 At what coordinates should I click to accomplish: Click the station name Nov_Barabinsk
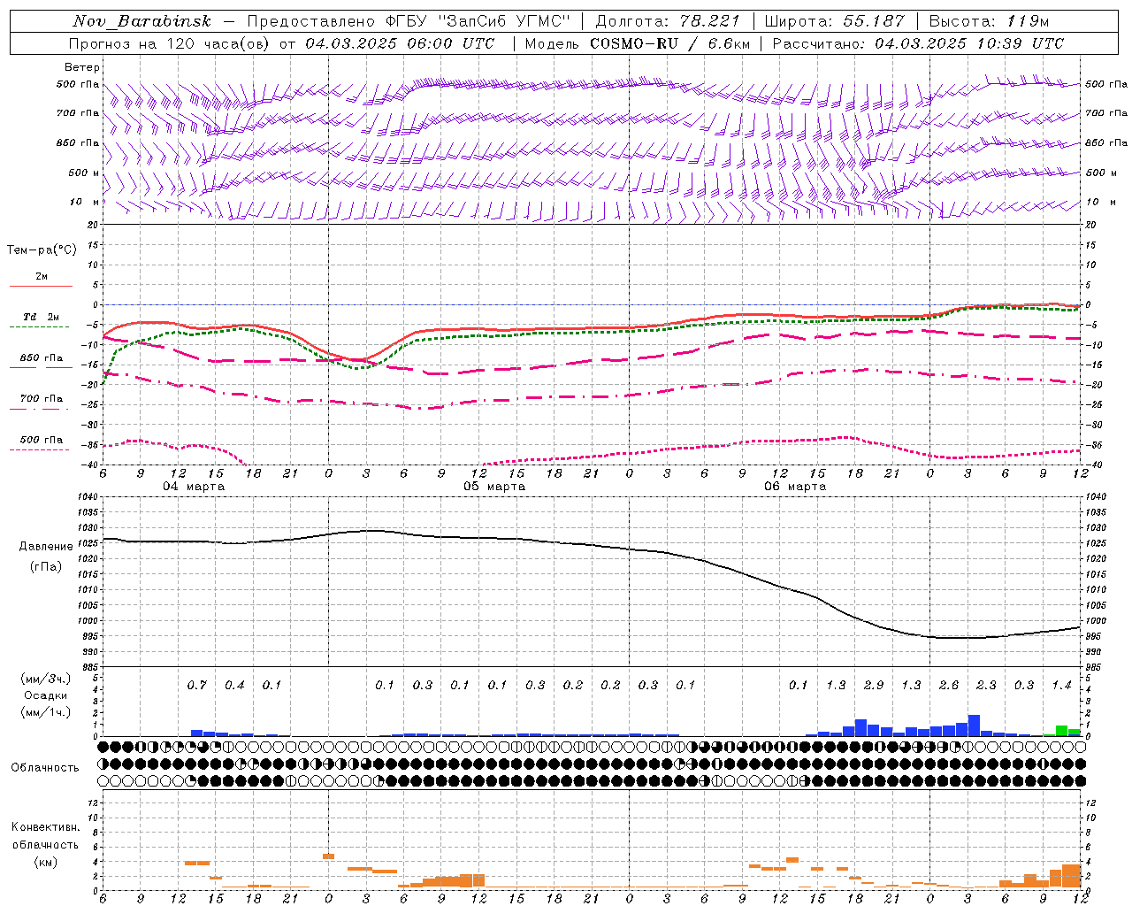(x=141, y=21)
